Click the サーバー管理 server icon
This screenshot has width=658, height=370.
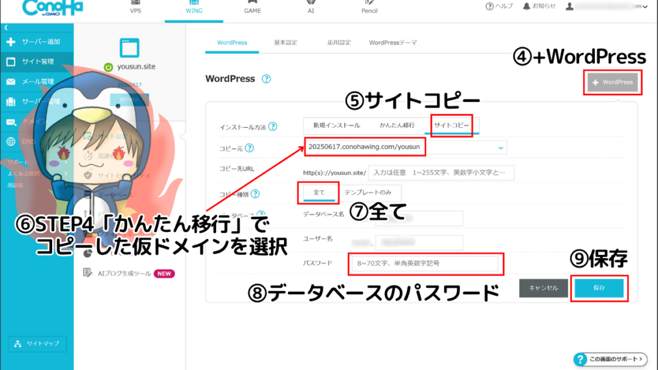(11, 101)
